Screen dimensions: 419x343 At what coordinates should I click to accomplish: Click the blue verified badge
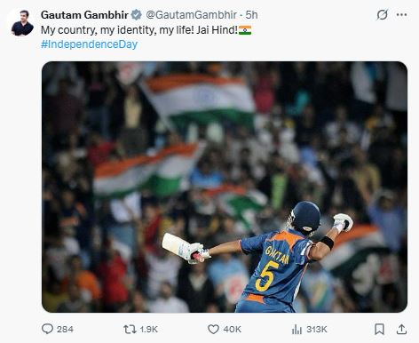137,15
